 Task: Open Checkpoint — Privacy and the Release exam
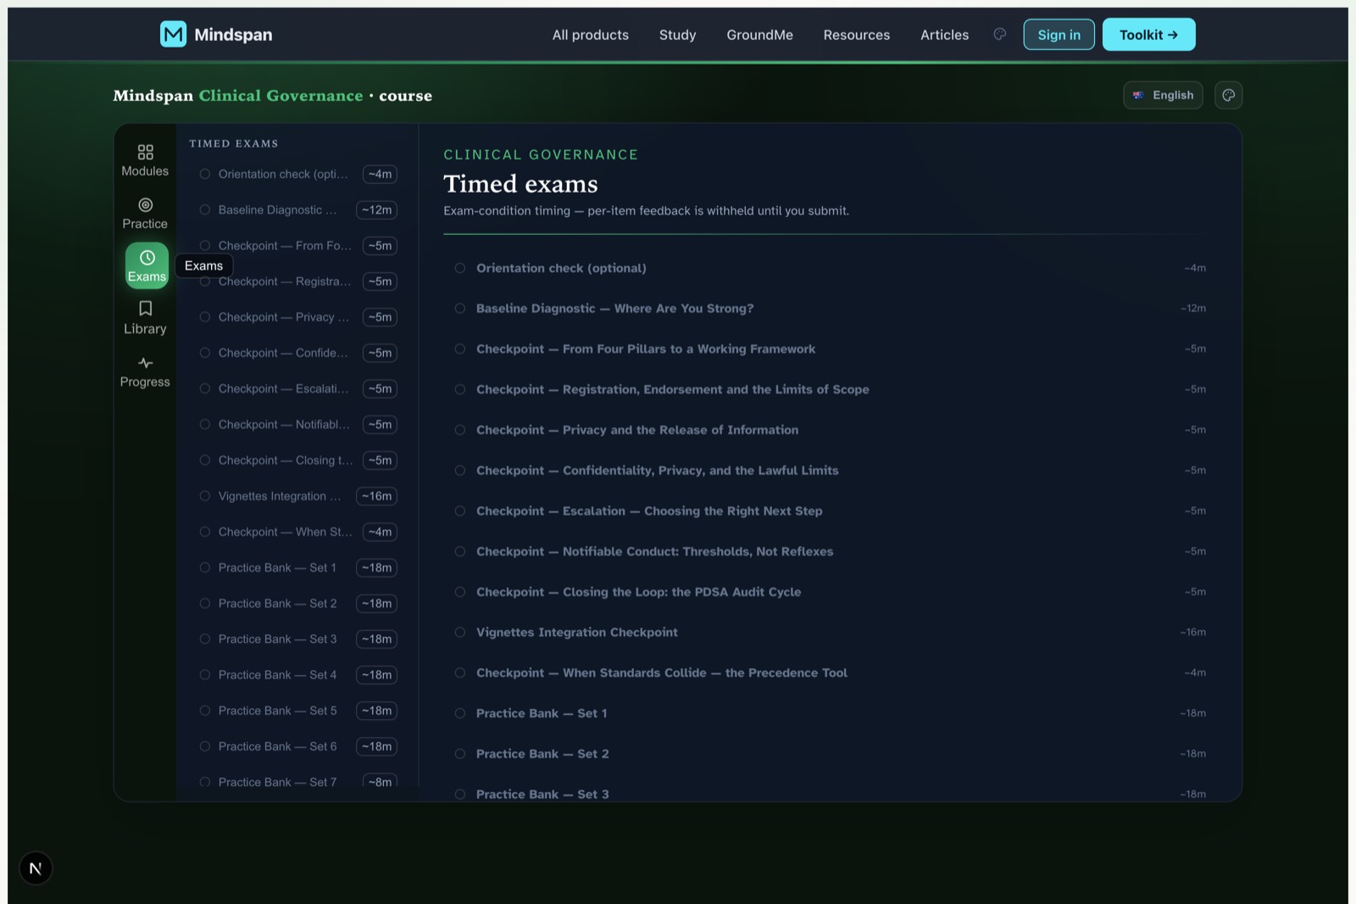pos(831,430)
